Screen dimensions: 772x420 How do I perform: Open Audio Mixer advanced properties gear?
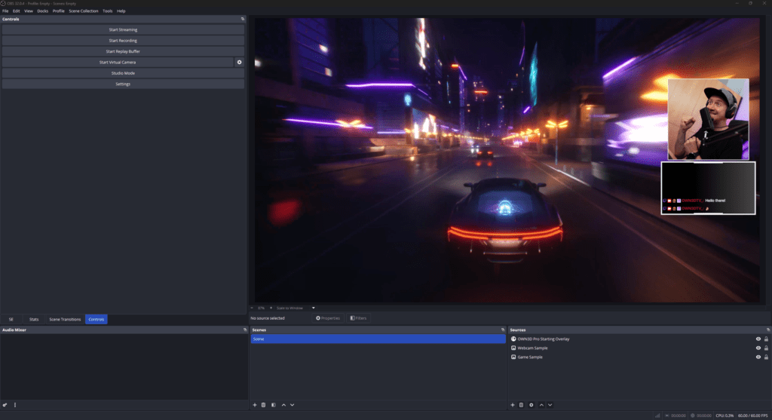tap(5, 405)
